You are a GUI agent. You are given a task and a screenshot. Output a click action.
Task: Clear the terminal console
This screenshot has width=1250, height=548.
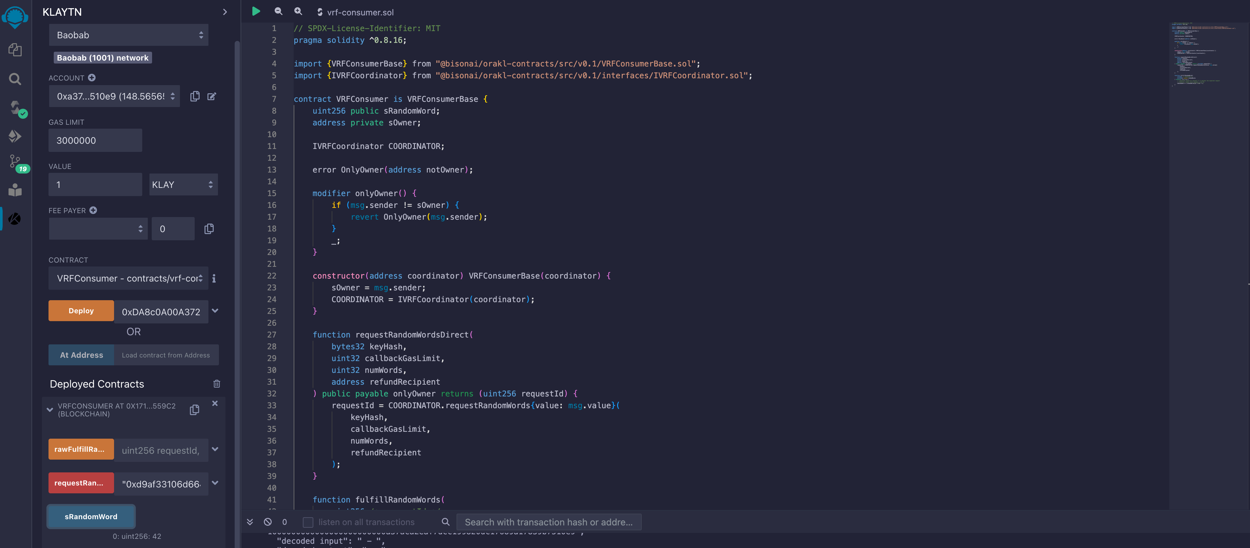pyautogui.click(x=267, y=521)
